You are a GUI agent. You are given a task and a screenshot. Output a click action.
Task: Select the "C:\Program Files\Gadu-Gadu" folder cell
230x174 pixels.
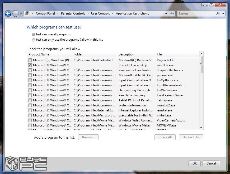point(94,60)
